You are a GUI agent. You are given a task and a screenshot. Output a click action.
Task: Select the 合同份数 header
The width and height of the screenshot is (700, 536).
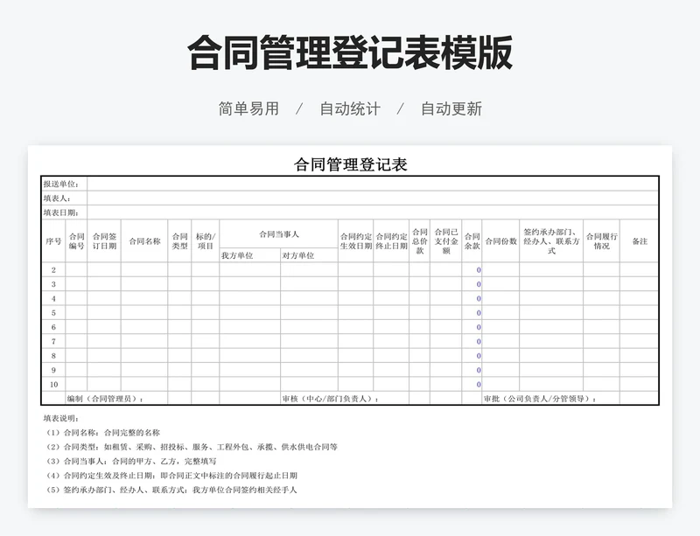(x=500, y=241)
